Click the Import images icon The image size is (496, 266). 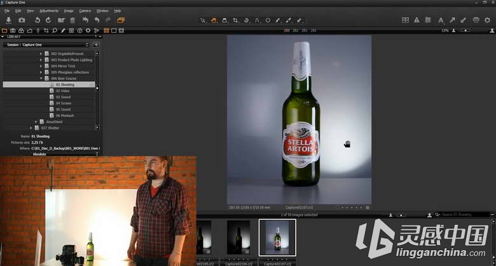click(8, 20)
